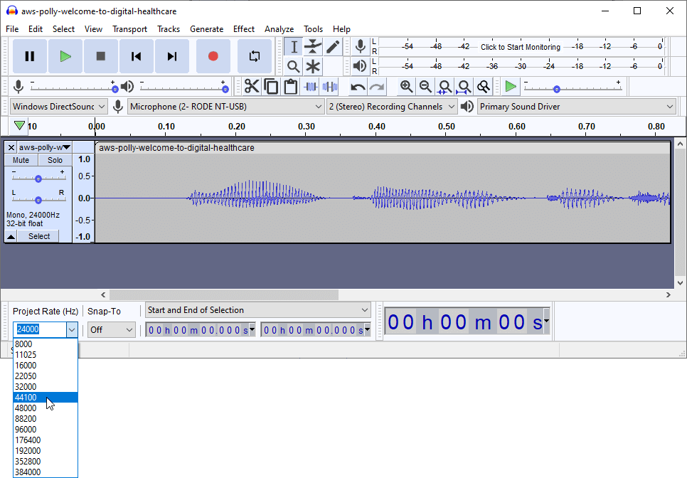Click the Project Rate 24000 input field
Image resolution: width=687 pixels, height=478 pixels.
[40, 329]
